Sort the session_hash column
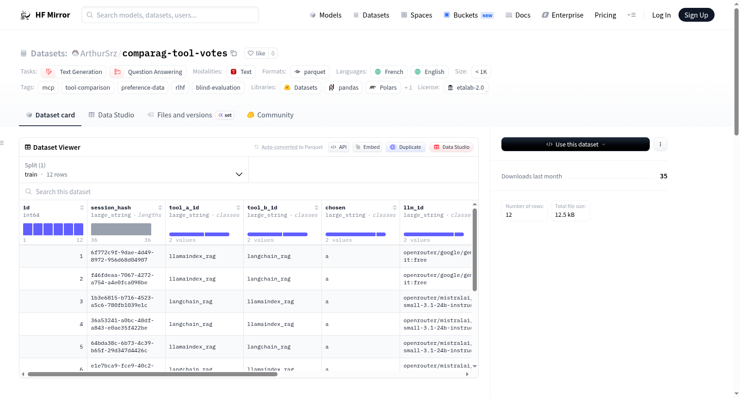 click(x=160, y=208)
